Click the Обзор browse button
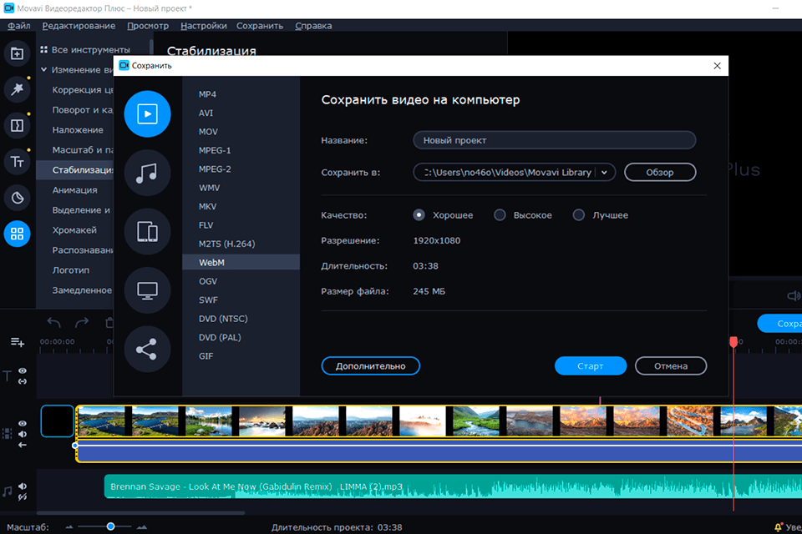The image size is (802, 534). [x=660, y=173]
